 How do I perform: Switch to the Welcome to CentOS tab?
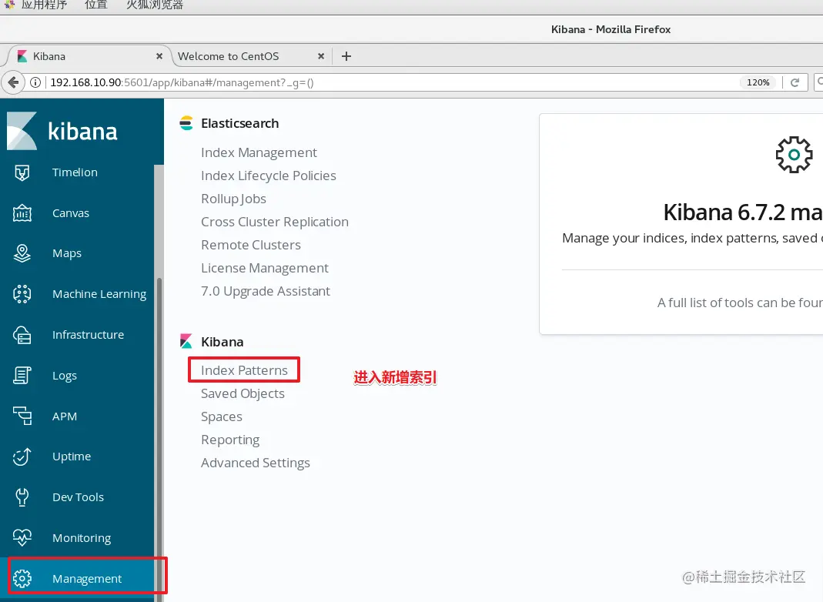pyautogui.click(x=251, y=56)
